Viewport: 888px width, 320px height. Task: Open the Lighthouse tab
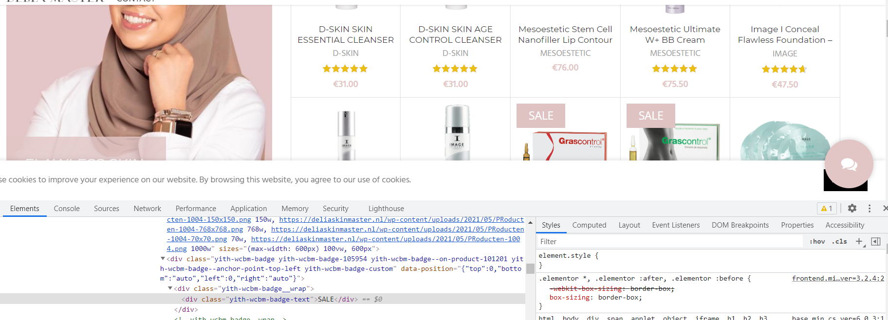[386, 208]
